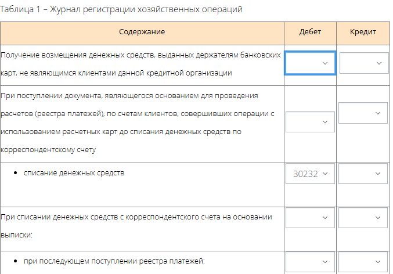This screenshot has height=274, width=393.
Task: Click the table title 'Таблица 1 – Журнал регистрации'
Action: 121,9
